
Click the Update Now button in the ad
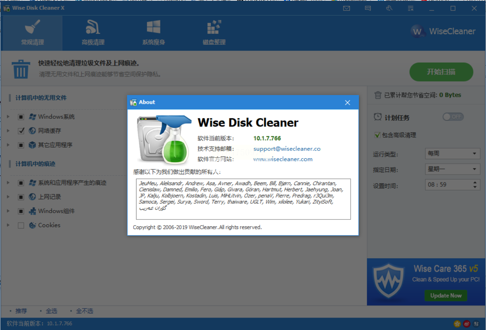(x=446, y=296)
